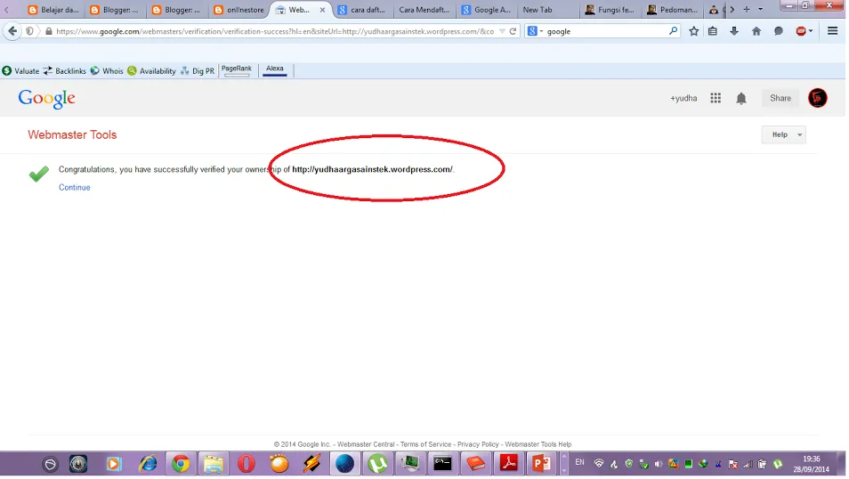Switch to the Pedoman... tab
This screenshot has height=479, width=849.
673,10
